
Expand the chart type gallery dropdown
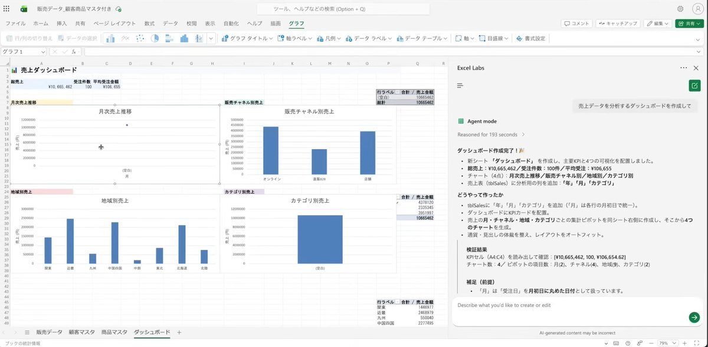pos(212,38)
